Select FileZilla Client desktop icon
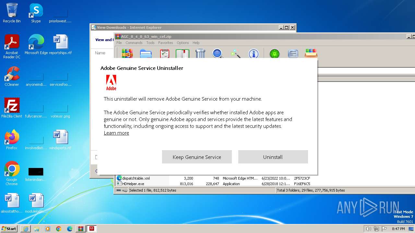Viewport: 415px width, 233px height. pos(12,108)
